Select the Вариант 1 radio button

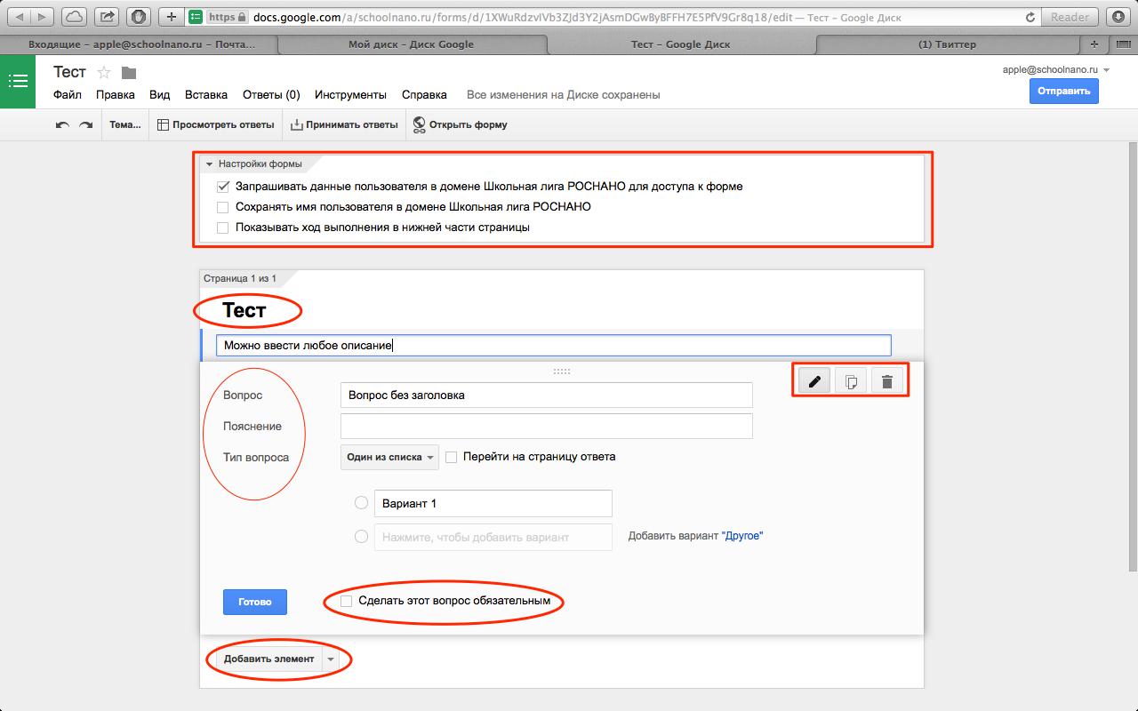(361, 503)
